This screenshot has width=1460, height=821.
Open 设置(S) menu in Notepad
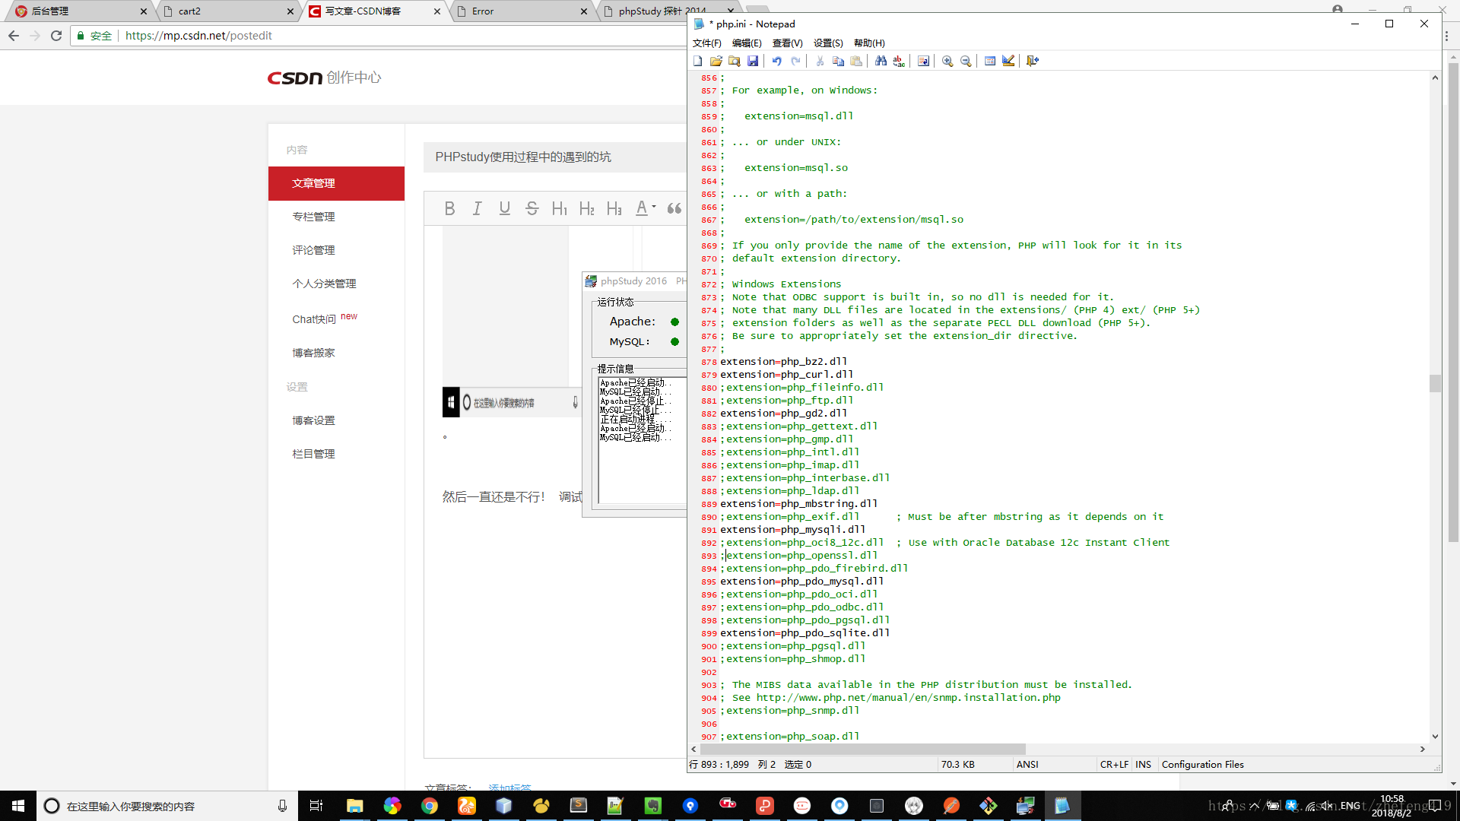[x=828, y=43]
